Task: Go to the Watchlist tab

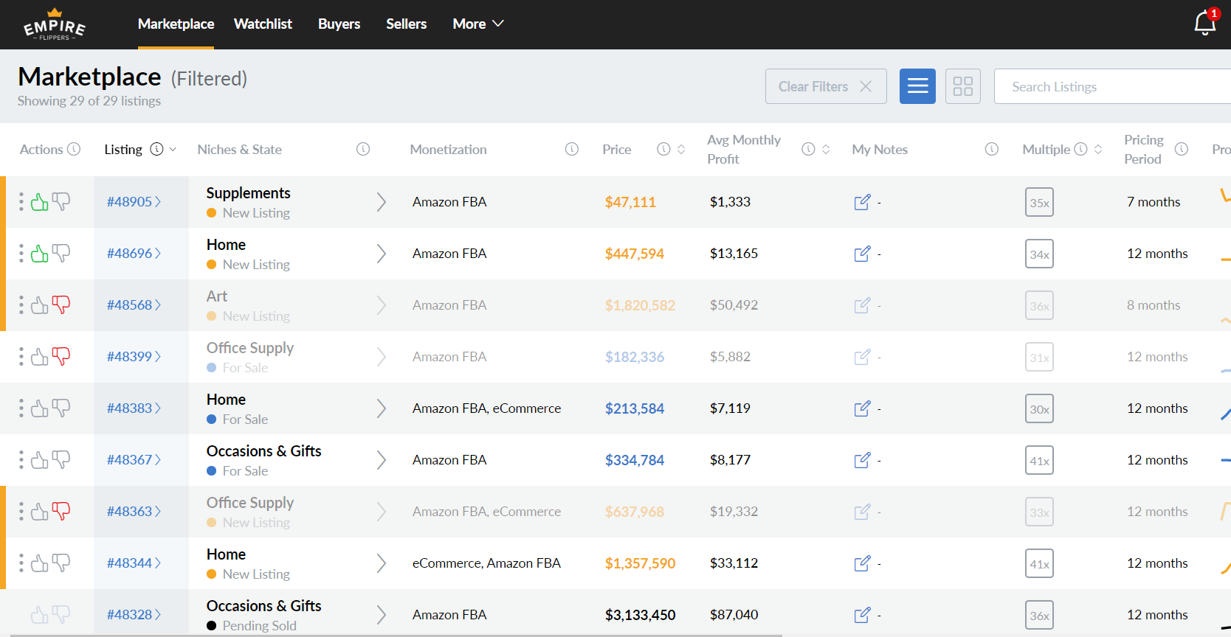Action: [x=263, y=24]
